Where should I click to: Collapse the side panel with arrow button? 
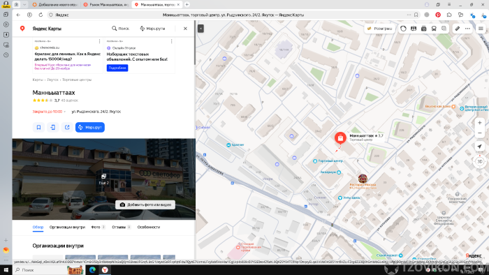click(x=201, y=29)
